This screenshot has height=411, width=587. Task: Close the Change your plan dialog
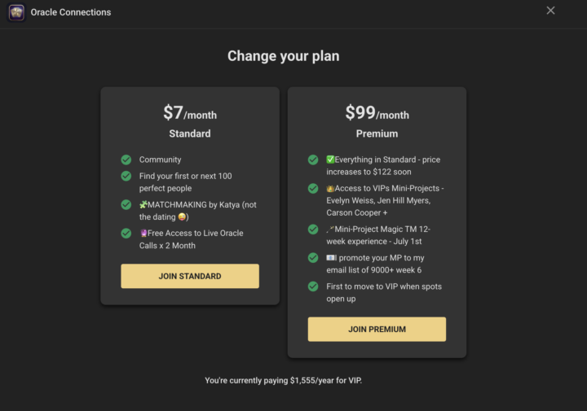pyautogui.click(x=550, y=11)
